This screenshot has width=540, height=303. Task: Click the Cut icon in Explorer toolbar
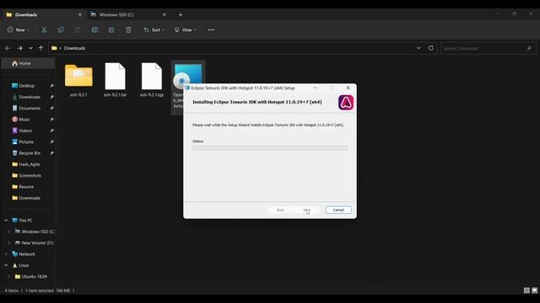[x=44, y=30]
